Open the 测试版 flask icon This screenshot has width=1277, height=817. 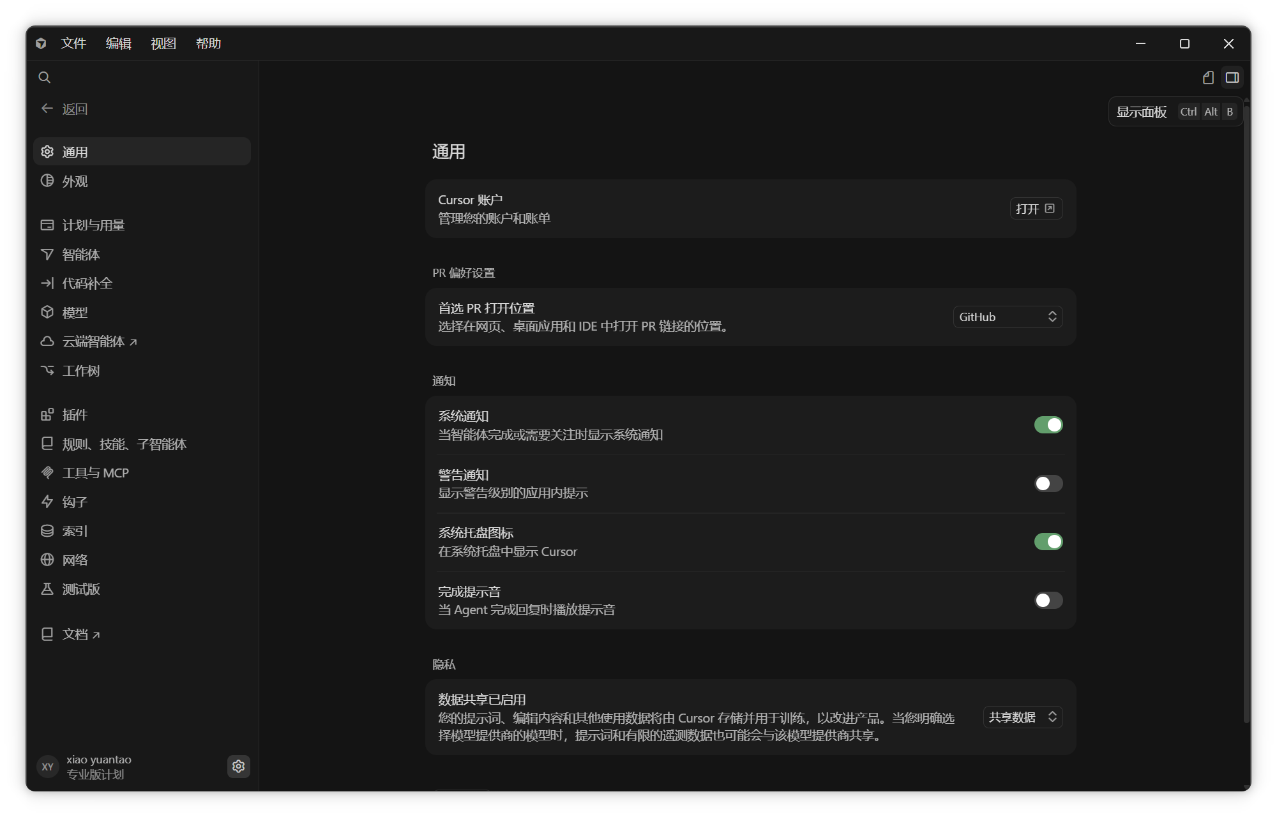click(47, 588)
